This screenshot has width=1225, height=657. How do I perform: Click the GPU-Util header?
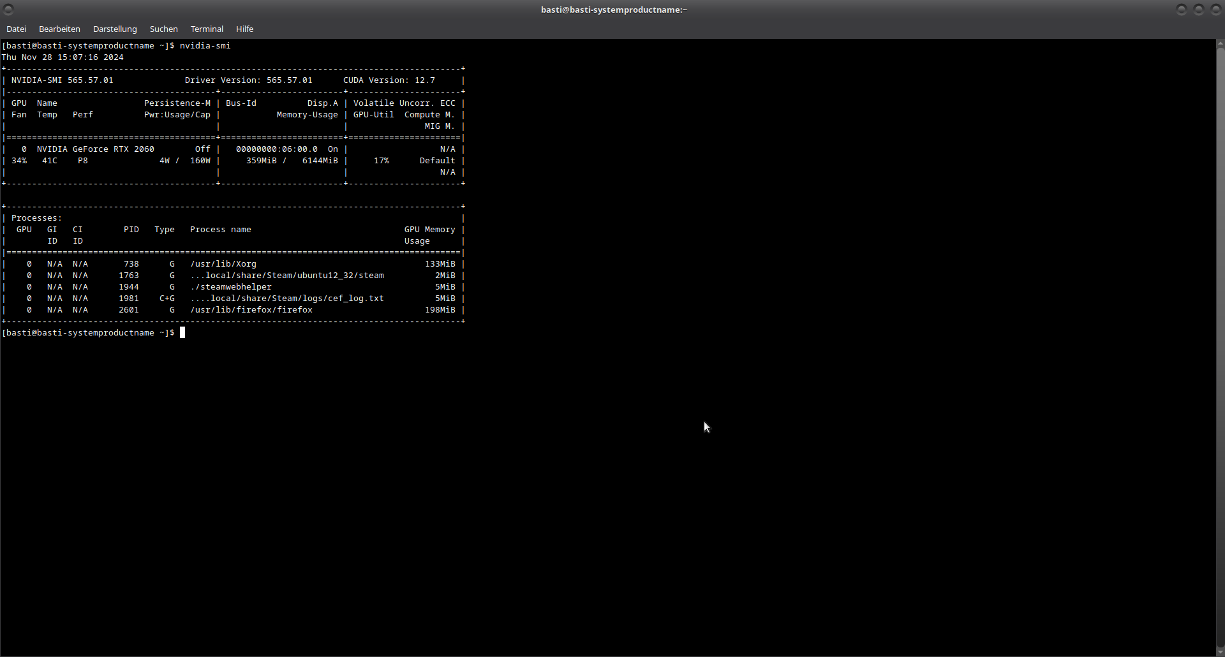374,115
